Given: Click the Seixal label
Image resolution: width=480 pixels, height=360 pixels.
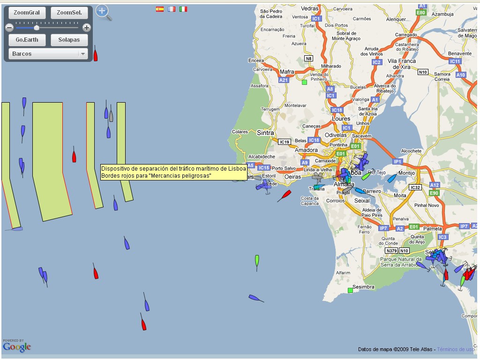Looking at the screenshot, I should [x=362, y=201].
